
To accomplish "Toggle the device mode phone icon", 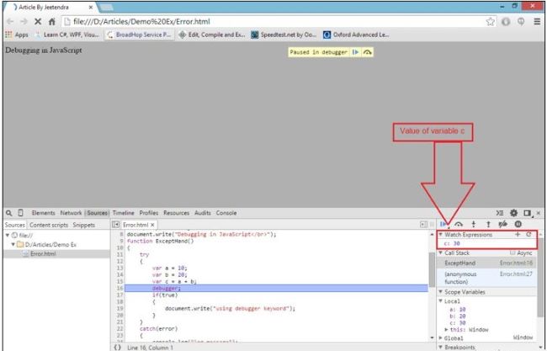I will [x=20, y=213].
